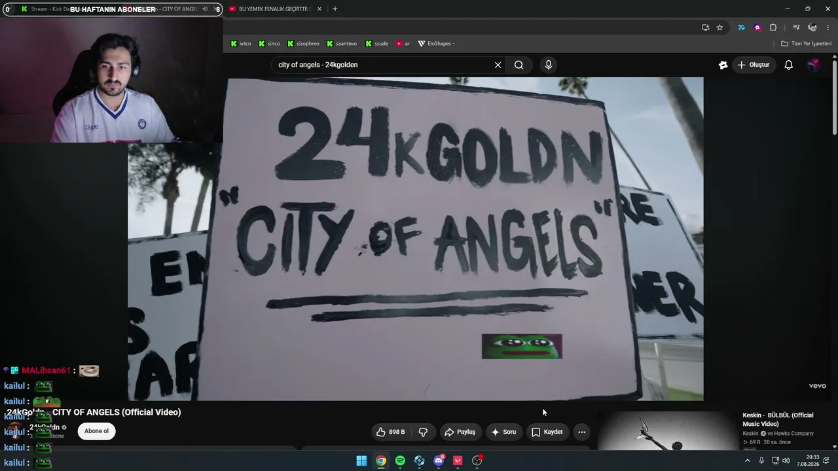The width and height of the screenshot is (838, 471).
Task: Open the taskbar clock and date
Action: coord(808,461)
